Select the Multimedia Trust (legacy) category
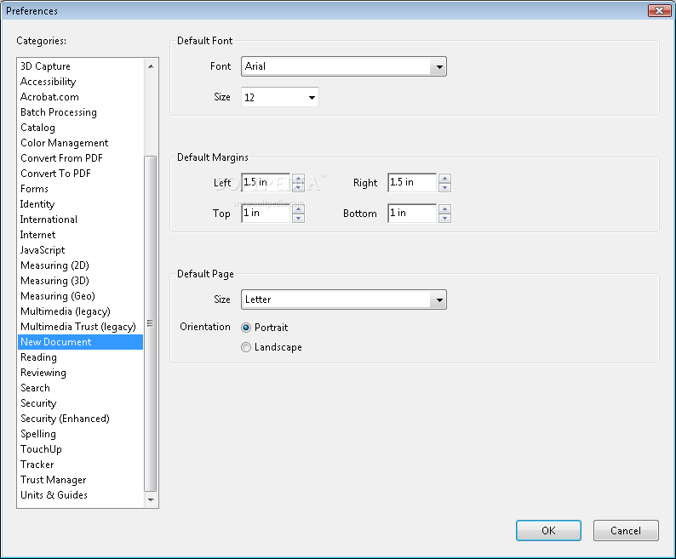The image size is (676, 559). [x=80, y=327]
